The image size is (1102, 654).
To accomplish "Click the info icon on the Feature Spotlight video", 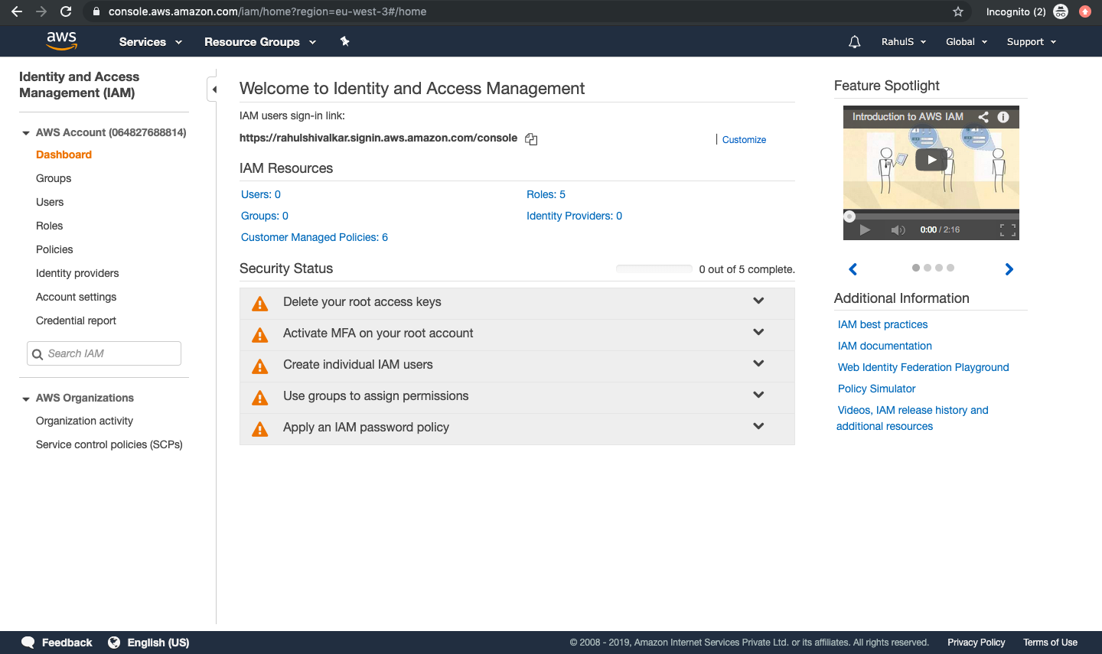I will [x=1003, y=116].
